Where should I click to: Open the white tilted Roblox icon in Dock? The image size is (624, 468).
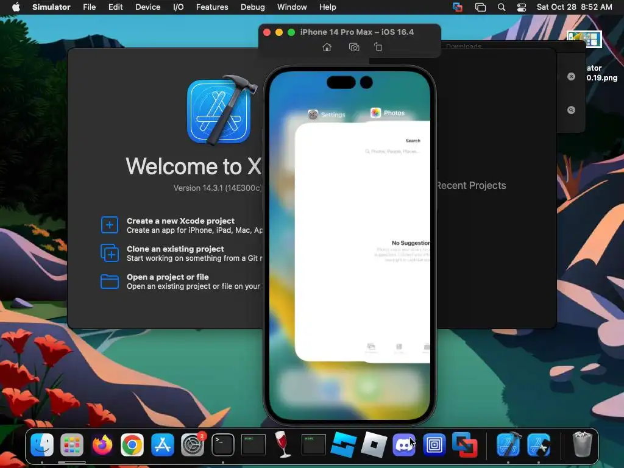(x=374, y=444)
